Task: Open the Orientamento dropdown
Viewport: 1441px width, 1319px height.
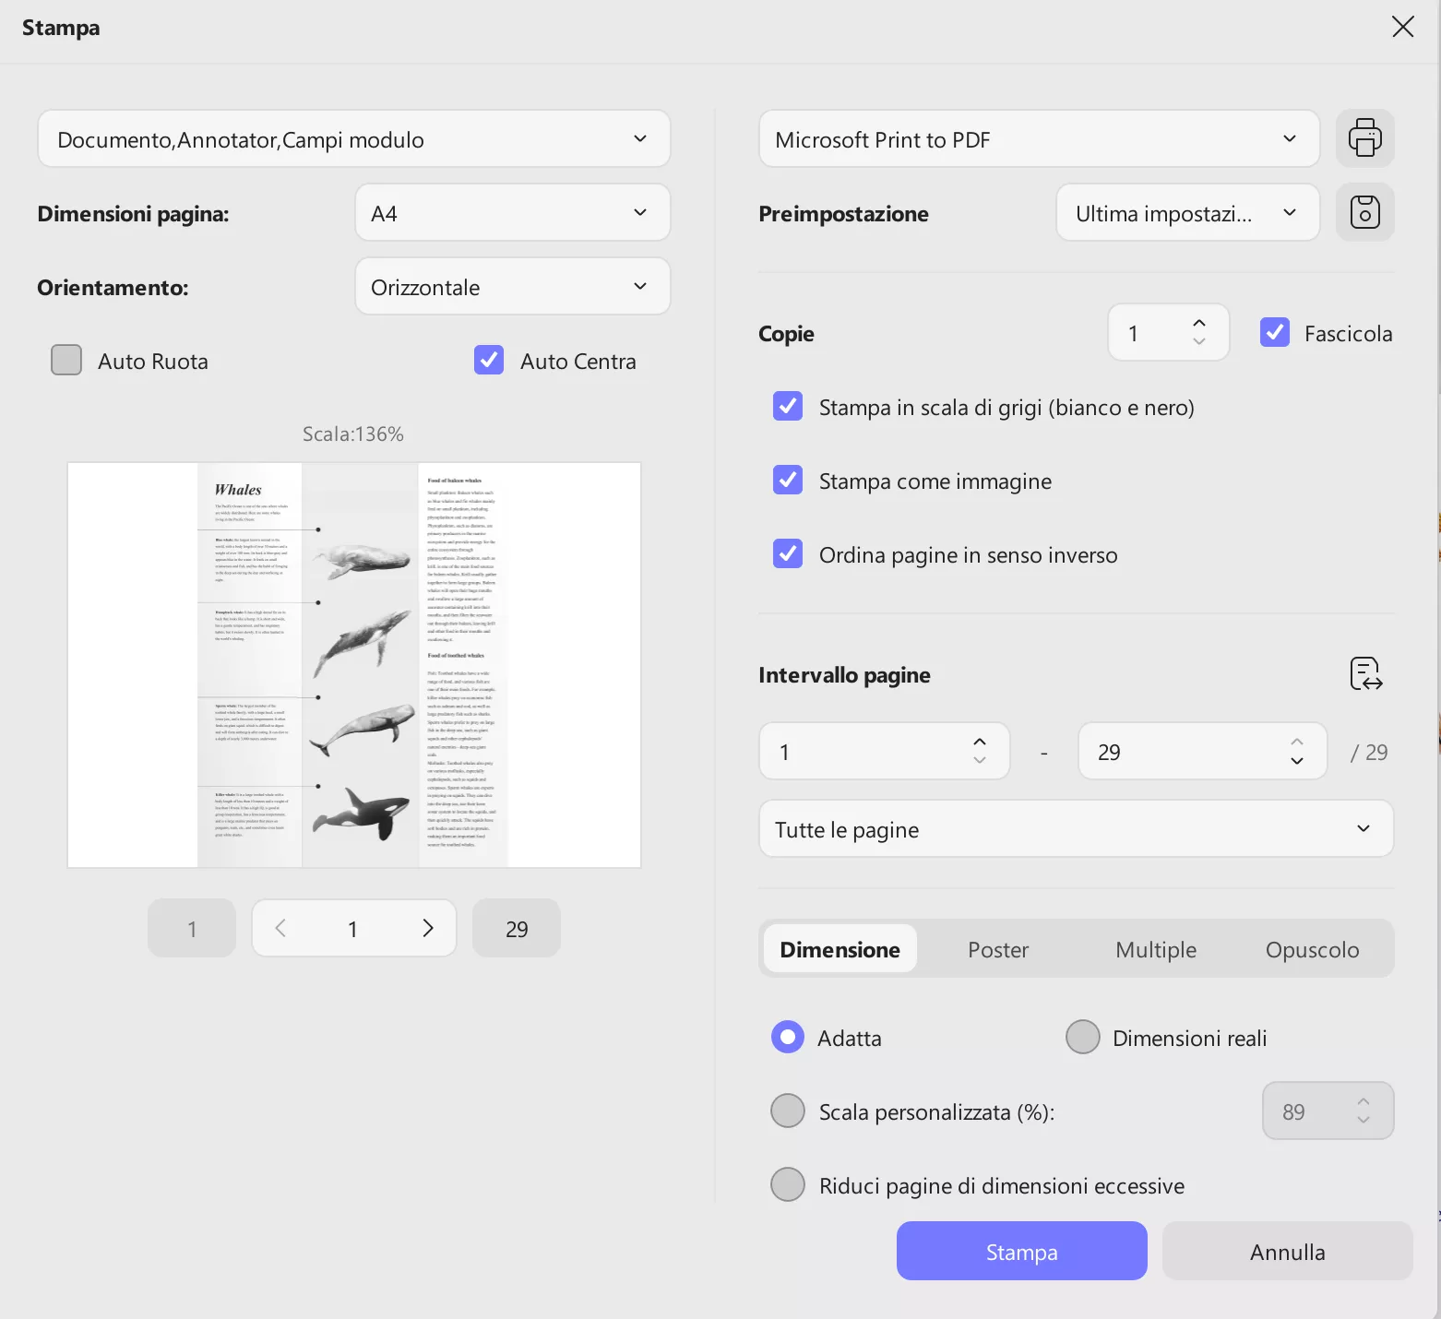Action: tap(512, 287)
